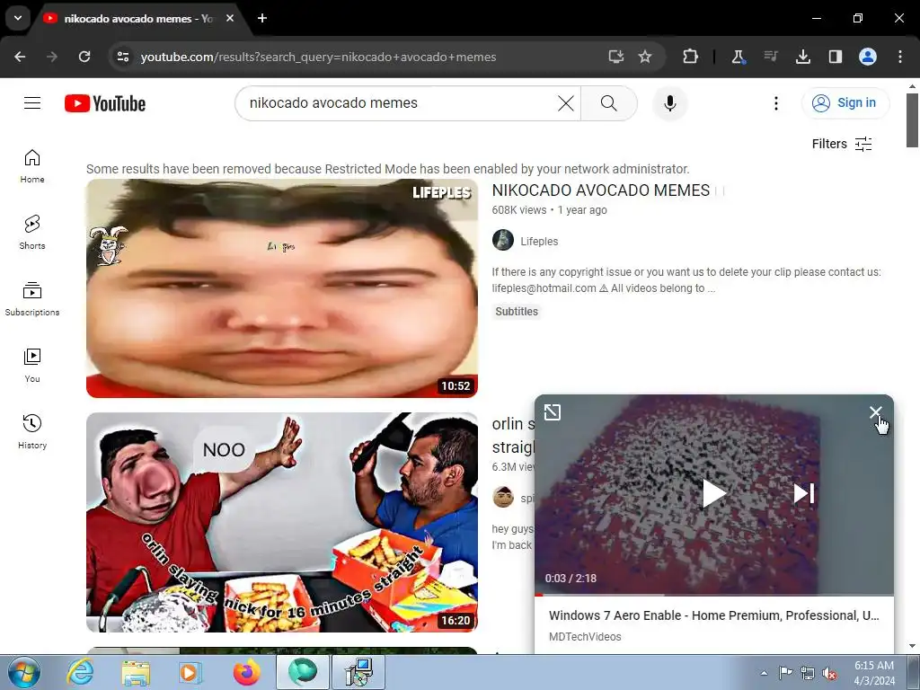The height and width of the screenshot is (690, 920).
Task: Start voice search with the microphone
Action: [670, 103]
